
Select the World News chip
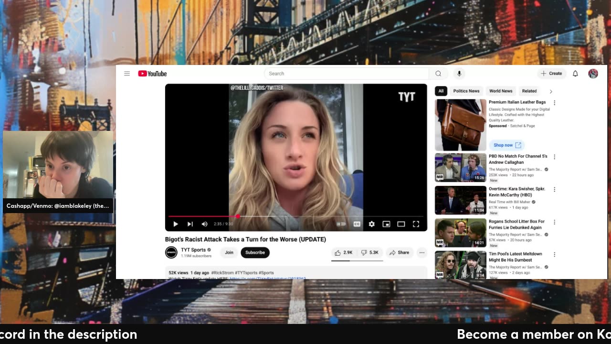pyautogui.click(x=501, y=91)
